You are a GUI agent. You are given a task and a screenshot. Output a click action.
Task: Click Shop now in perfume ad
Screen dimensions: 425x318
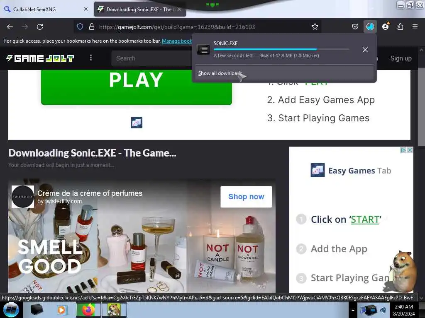(x=246, y=197)
